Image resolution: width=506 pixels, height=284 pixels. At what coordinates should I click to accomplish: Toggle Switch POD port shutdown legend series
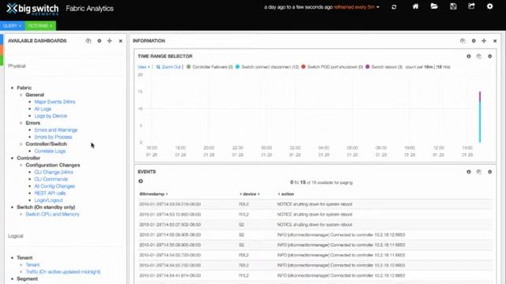pos(332,67)
